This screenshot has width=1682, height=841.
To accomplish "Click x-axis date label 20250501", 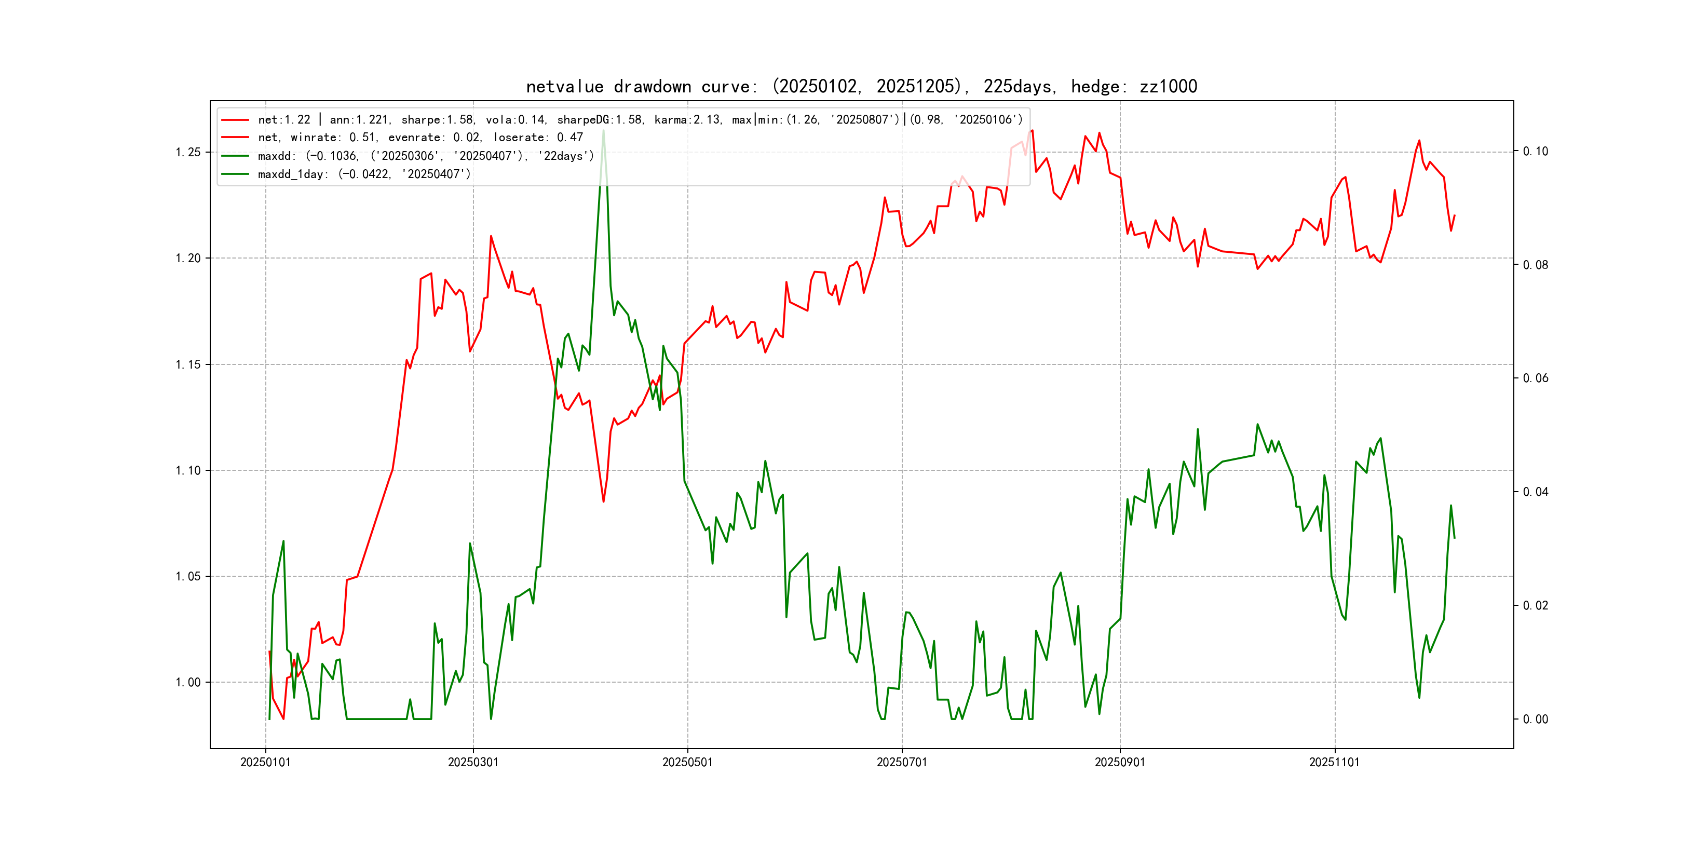I will (687, 762).
